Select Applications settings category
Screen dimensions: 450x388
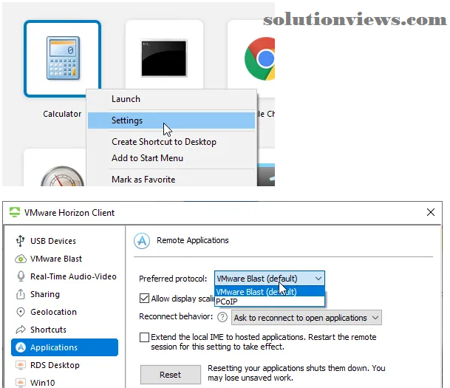(x=64, y=347)
